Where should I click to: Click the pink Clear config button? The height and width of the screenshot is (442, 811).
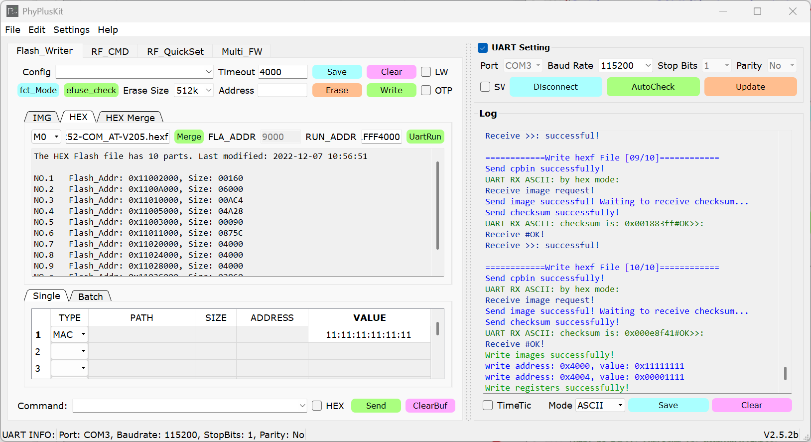[392, 72]
